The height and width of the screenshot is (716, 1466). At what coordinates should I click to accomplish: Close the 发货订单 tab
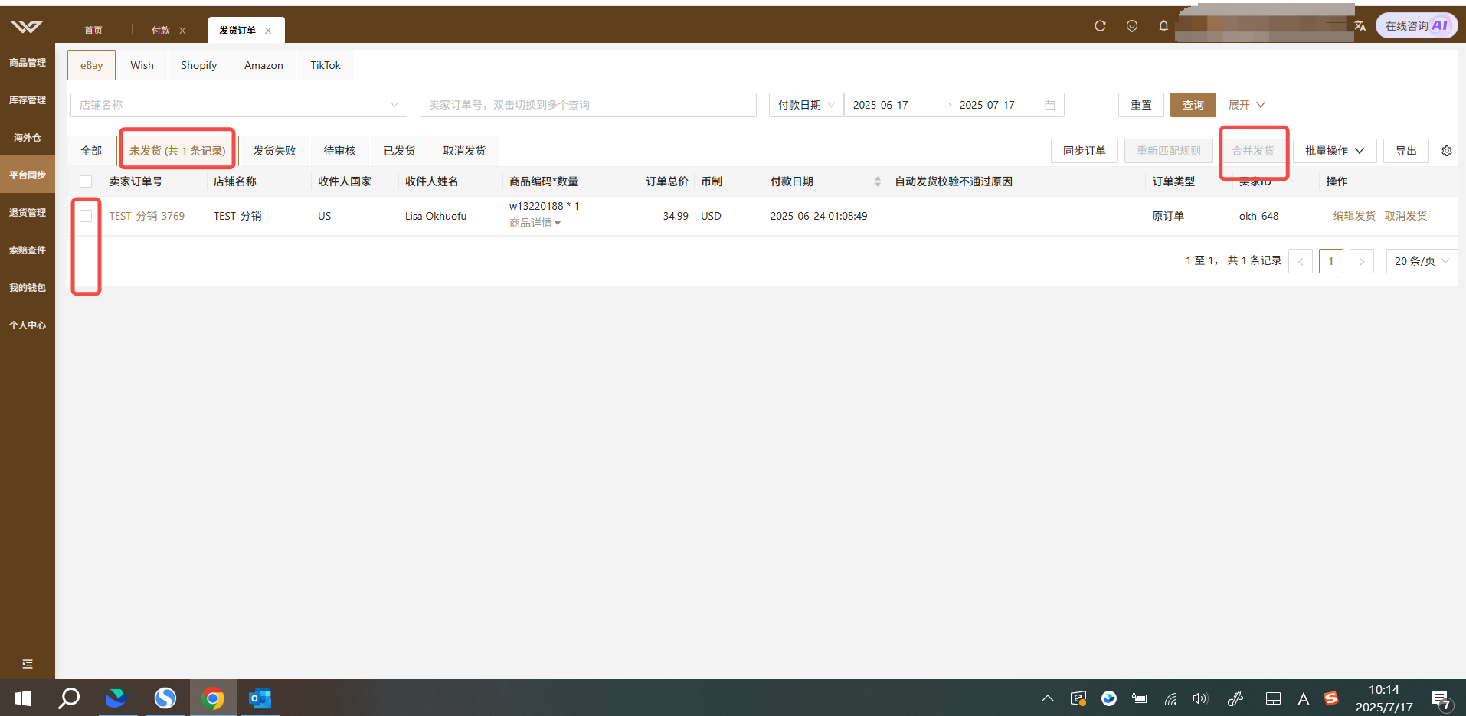(x=268, y=31)
